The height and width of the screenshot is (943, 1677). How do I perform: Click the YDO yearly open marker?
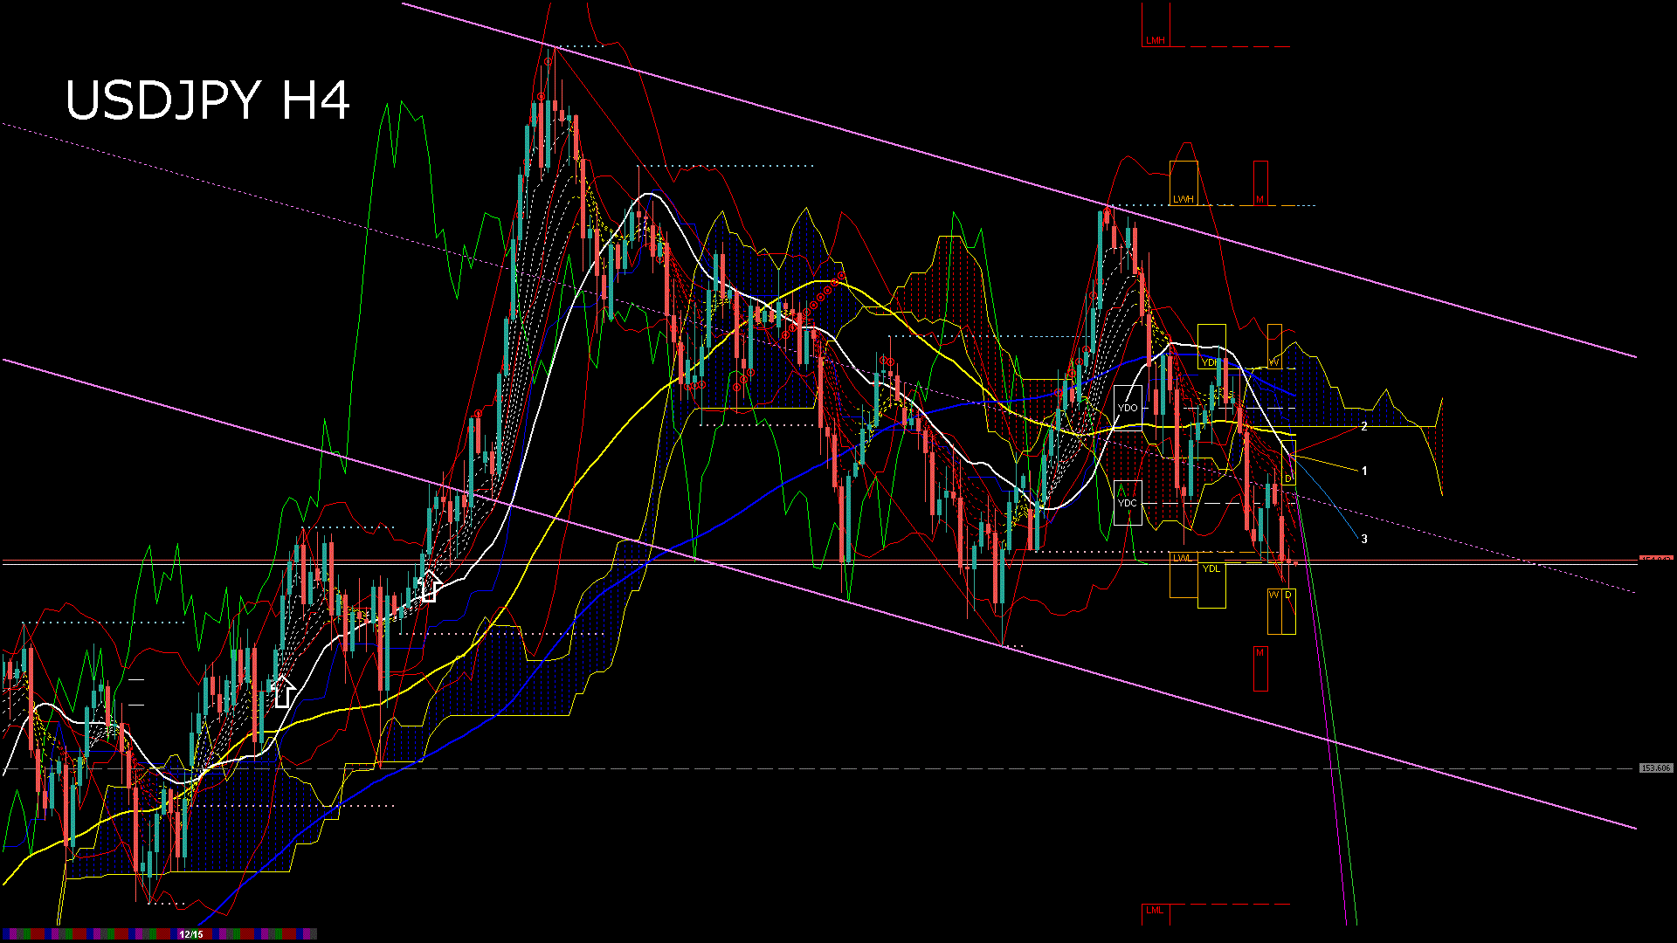pos(1127,406)
